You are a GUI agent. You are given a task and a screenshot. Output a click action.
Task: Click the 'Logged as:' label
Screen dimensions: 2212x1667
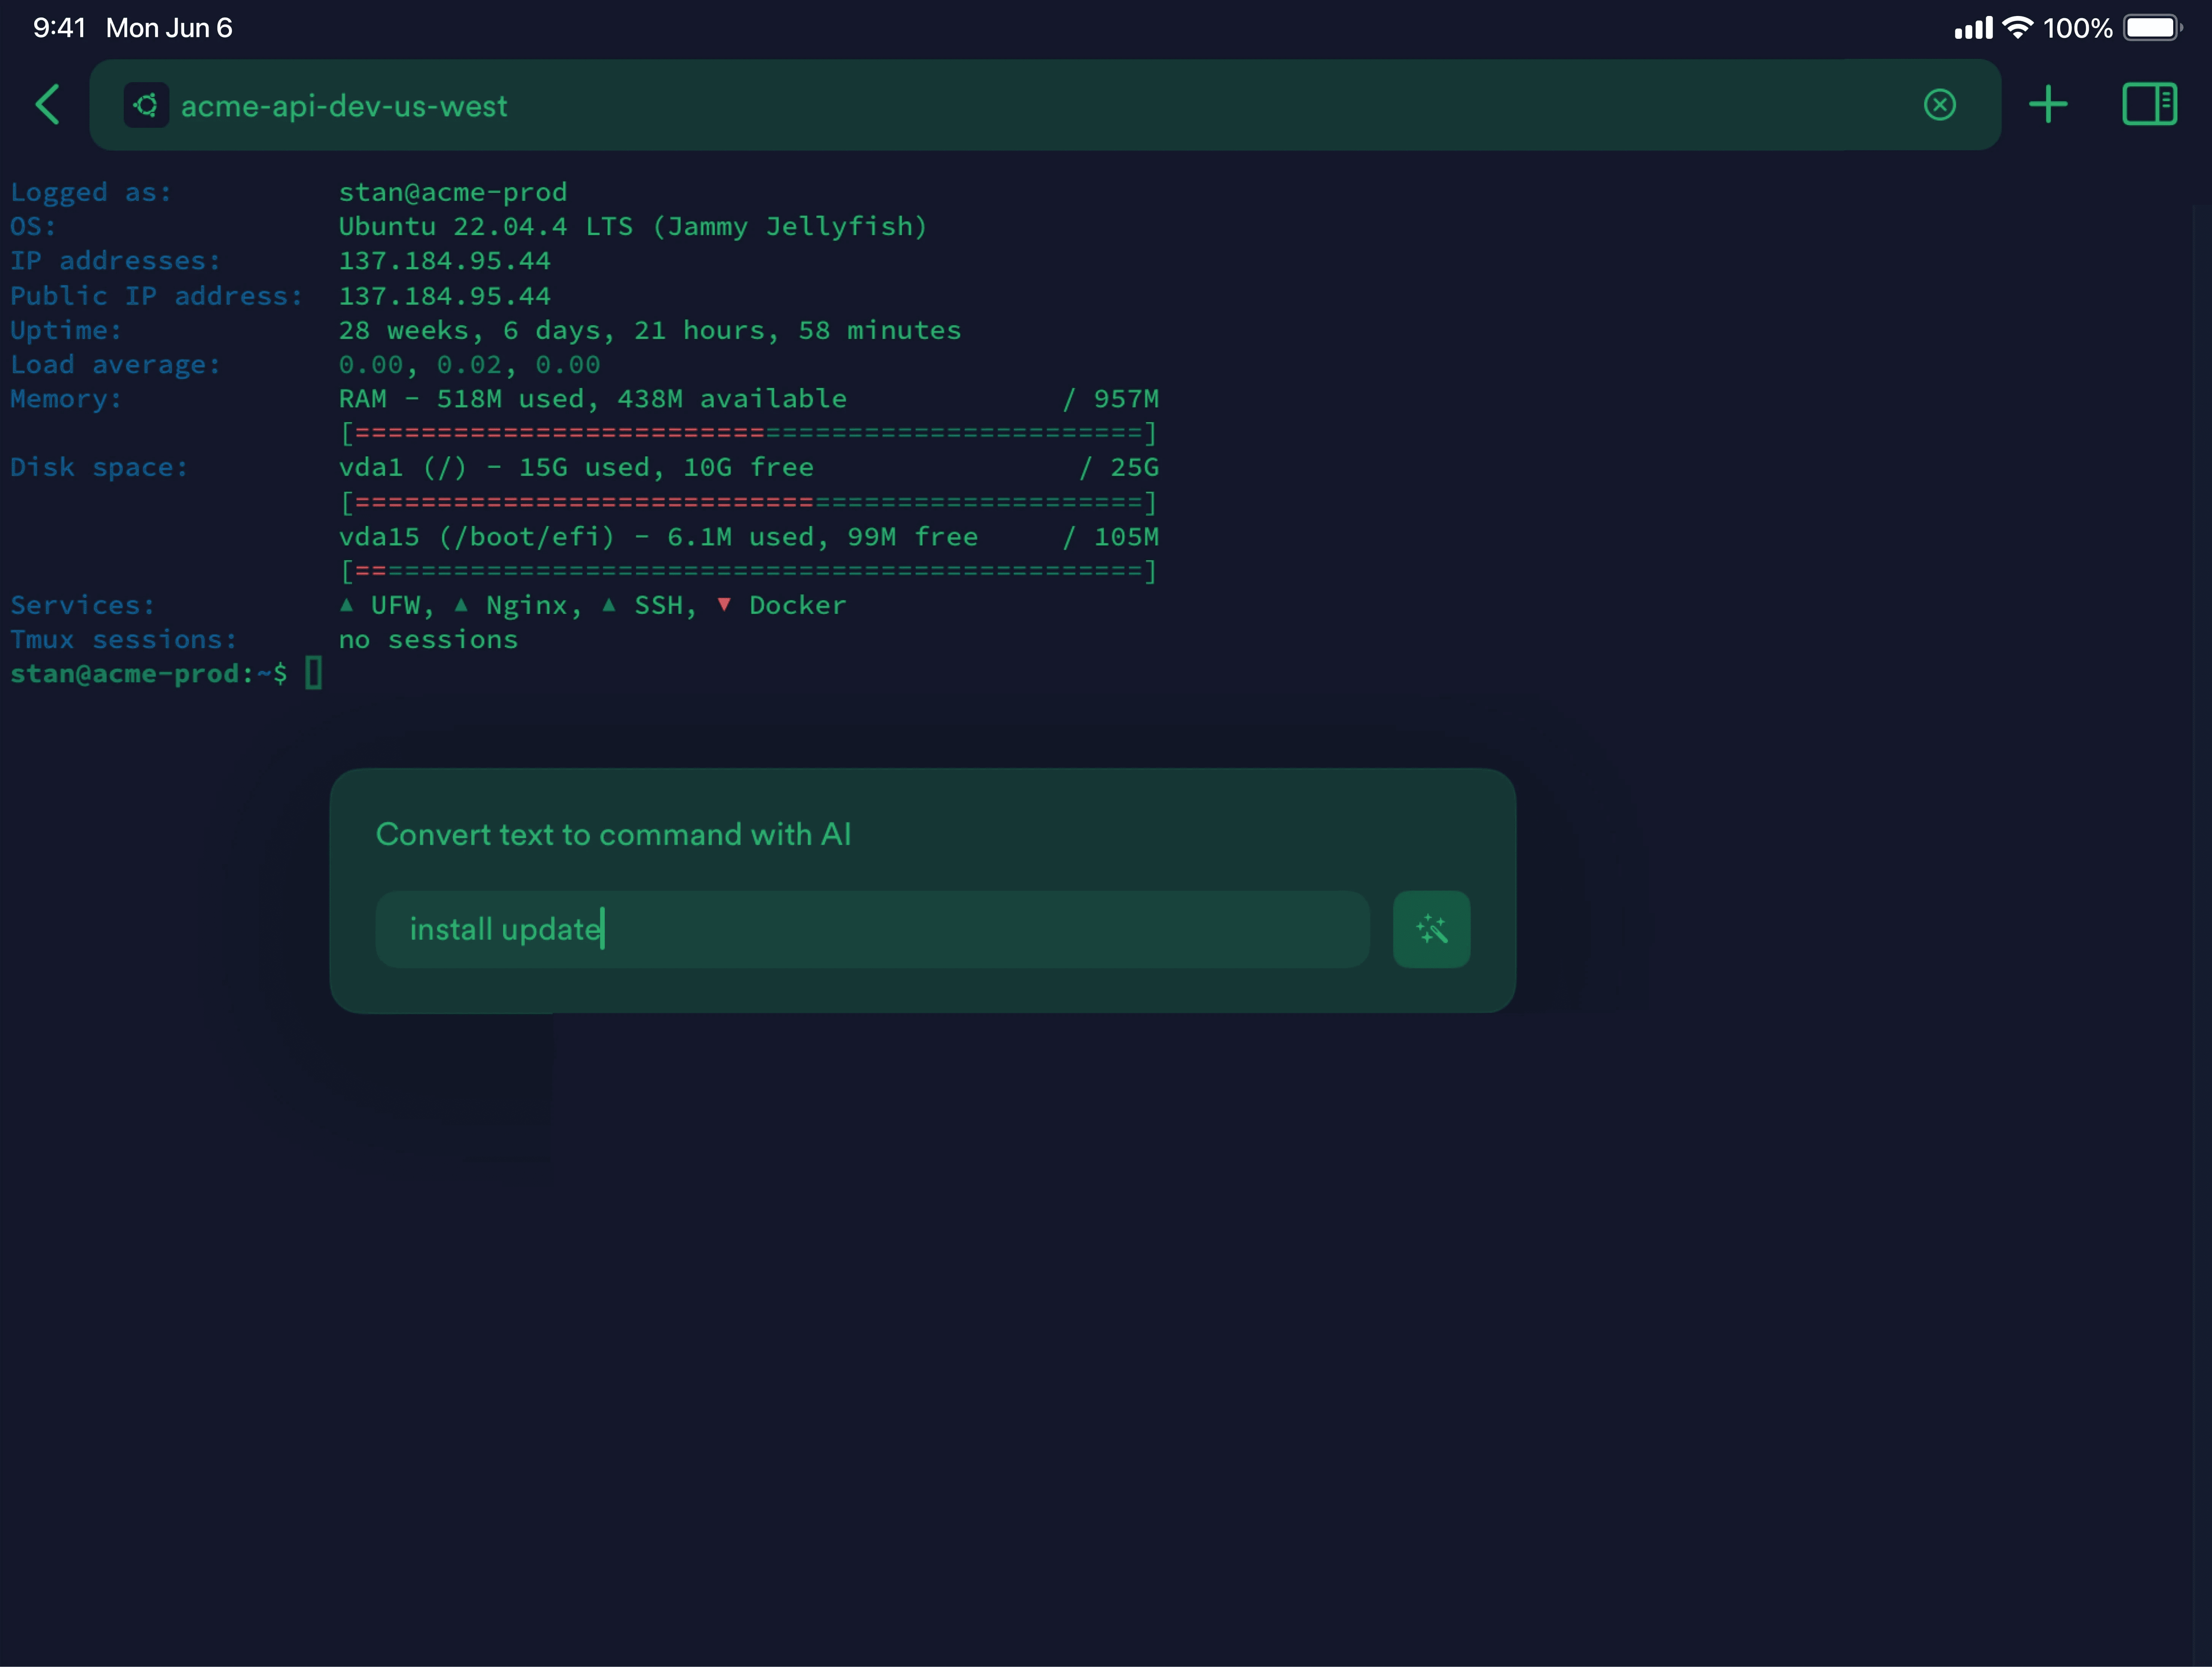tap(91, 192)
